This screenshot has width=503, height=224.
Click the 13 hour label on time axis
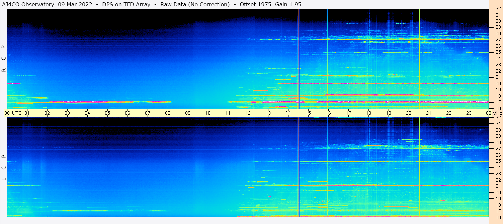coord(268,113)
